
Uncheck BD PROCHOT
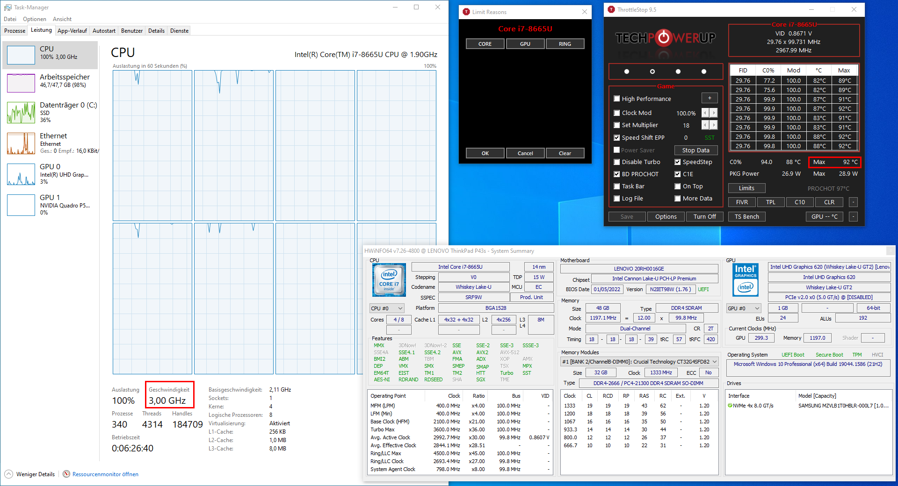tap(617, 174)
